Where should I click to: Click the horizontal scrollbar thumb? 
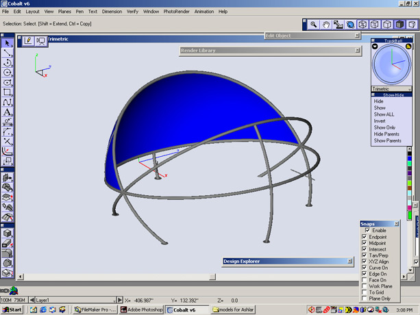pyautogui.click(x=212, y=277)
